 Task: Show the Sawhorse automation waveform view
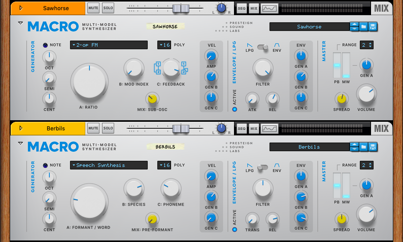point(270,8)
